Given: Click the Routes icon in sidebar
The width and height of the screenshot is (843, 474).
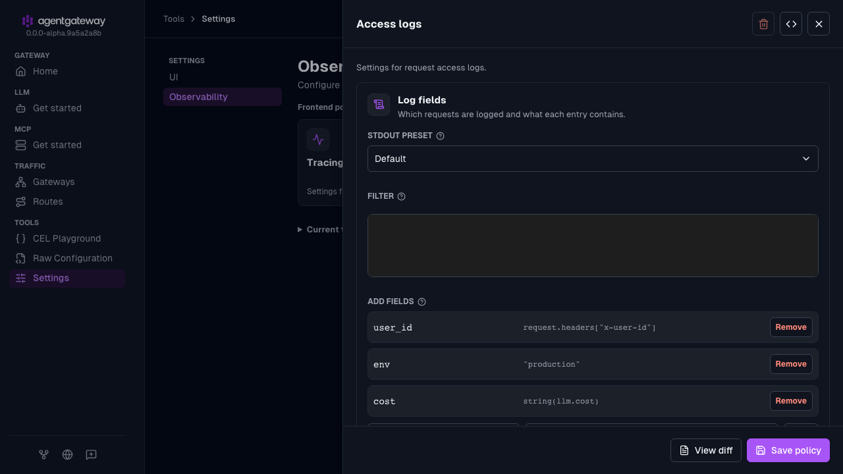Looking at the screenshot, I should pos(21,201).
